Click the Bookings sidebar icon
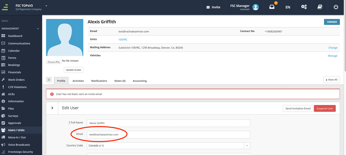Screen dimensions: 346x155 3,65
